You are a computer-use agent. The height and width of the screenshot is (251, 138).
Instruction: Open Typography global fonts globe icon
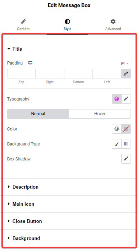[x=117, y=99]
